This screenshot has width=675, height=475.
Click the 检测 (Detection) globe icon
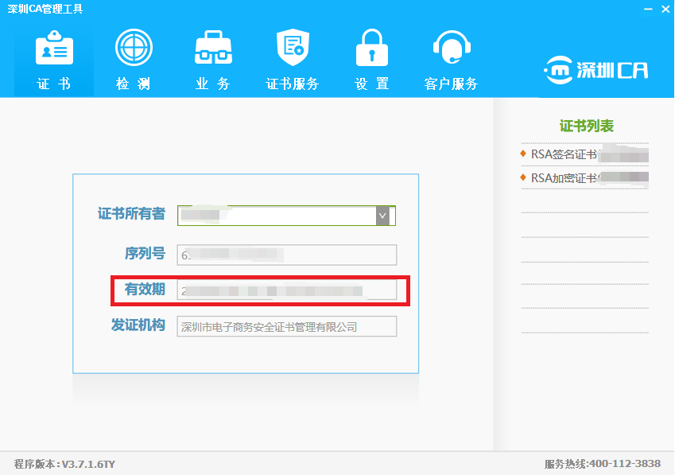point(134,48)
